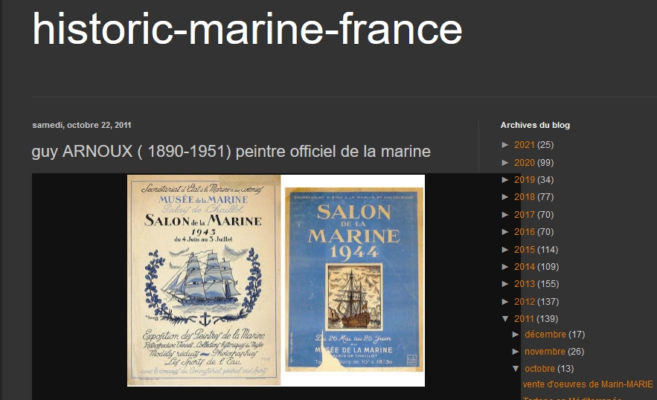Open the novembre archive link
Viewport: 657px width, 400px height.
coord(545,352)
